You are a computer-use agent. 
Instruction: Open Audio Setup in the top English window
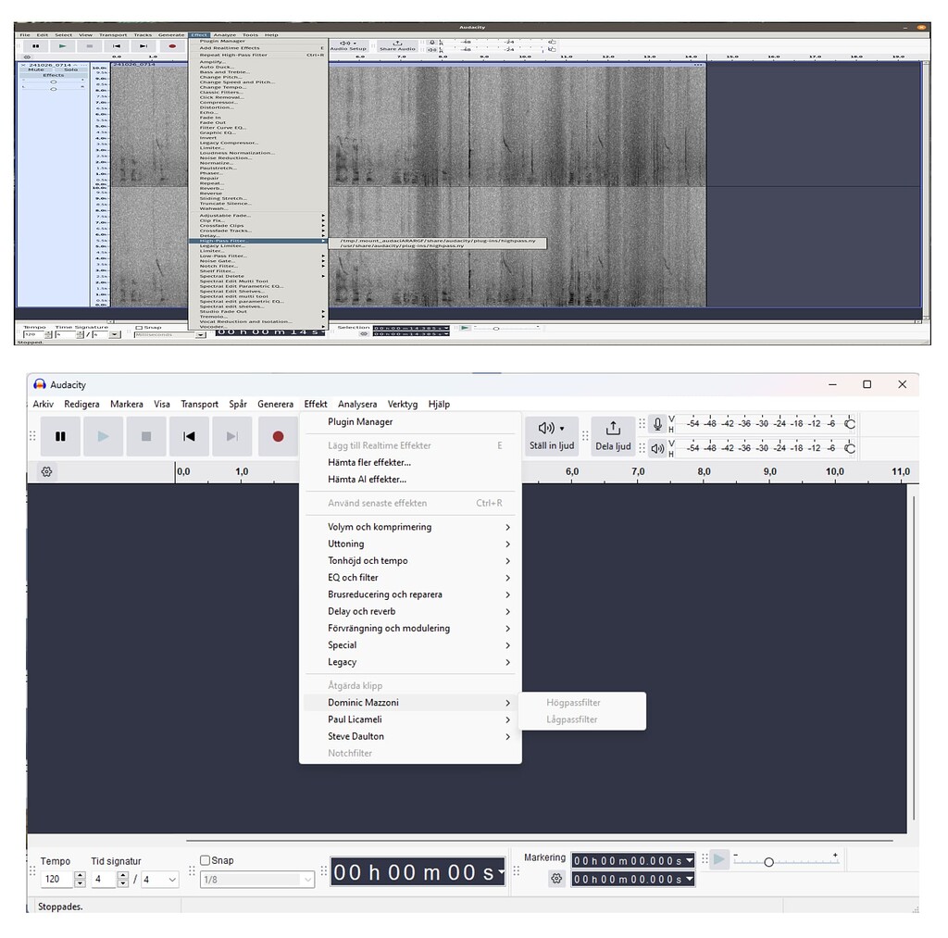tap(348, 46)
